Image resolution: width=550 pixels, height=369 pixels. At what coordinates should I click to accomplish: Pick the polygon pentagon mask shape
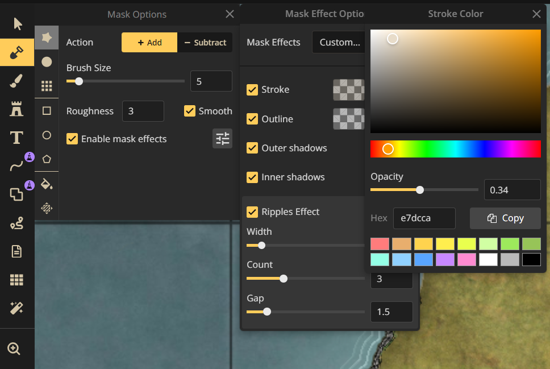click(x=47, y=159)
